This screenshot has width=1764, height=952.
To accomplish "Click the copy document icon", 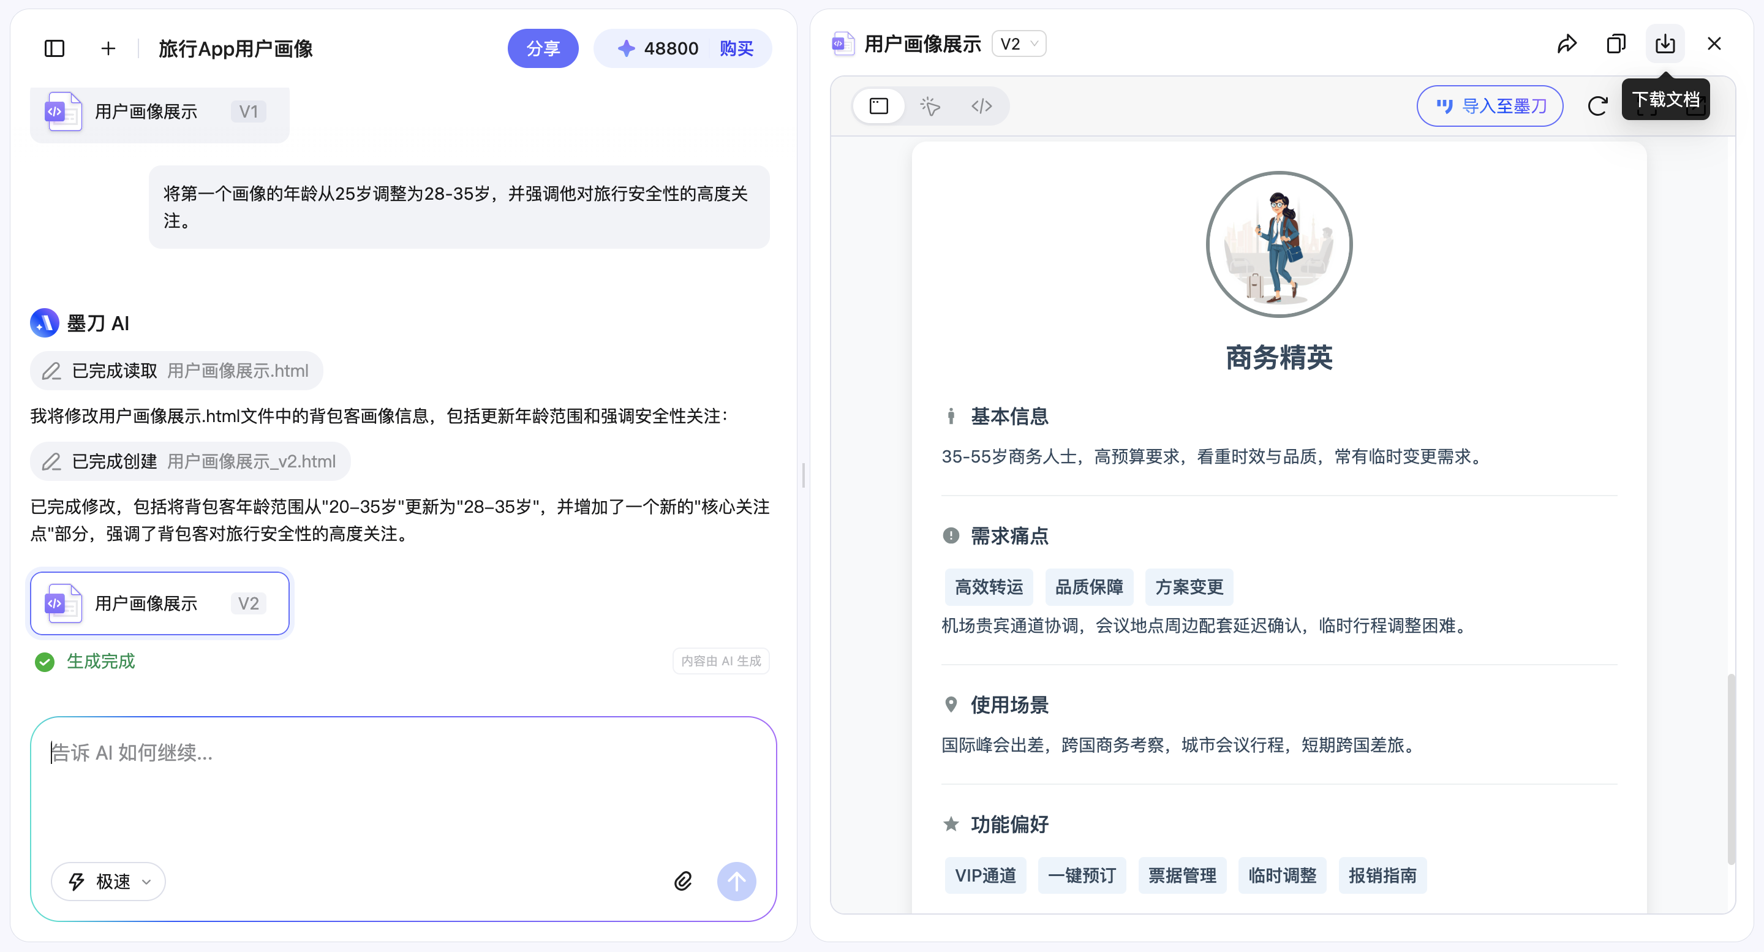I will point(1616,44).
